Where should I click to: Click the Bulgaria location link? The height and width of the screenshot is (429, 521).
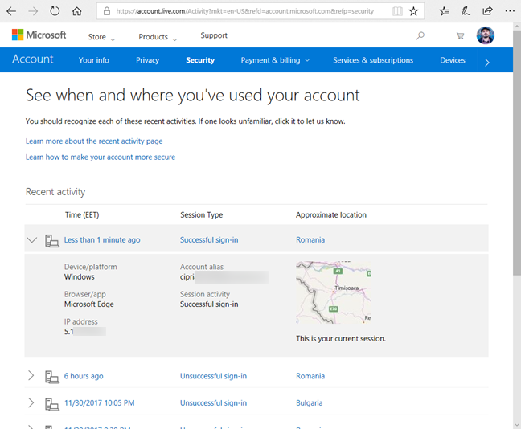[309, 402]
